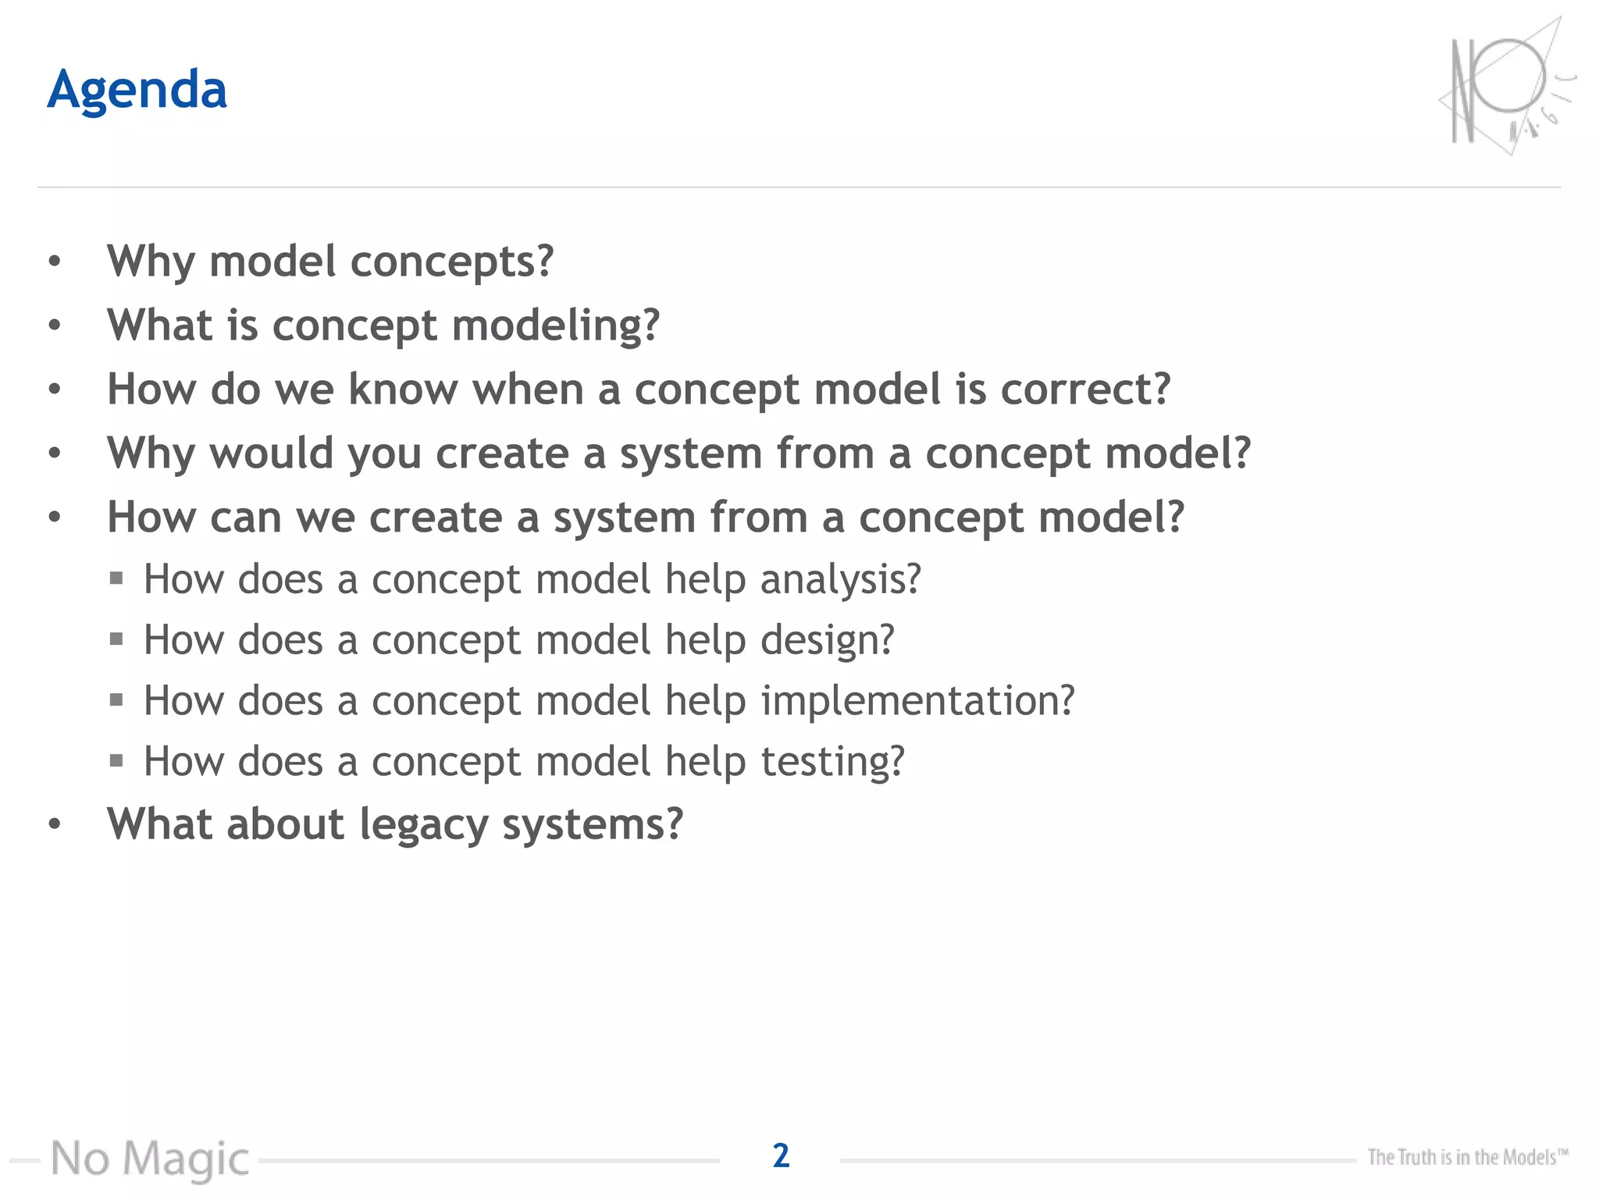
Task: Click 'How do we know when a concept model is correct?'
Action: [x=639, y=389]
